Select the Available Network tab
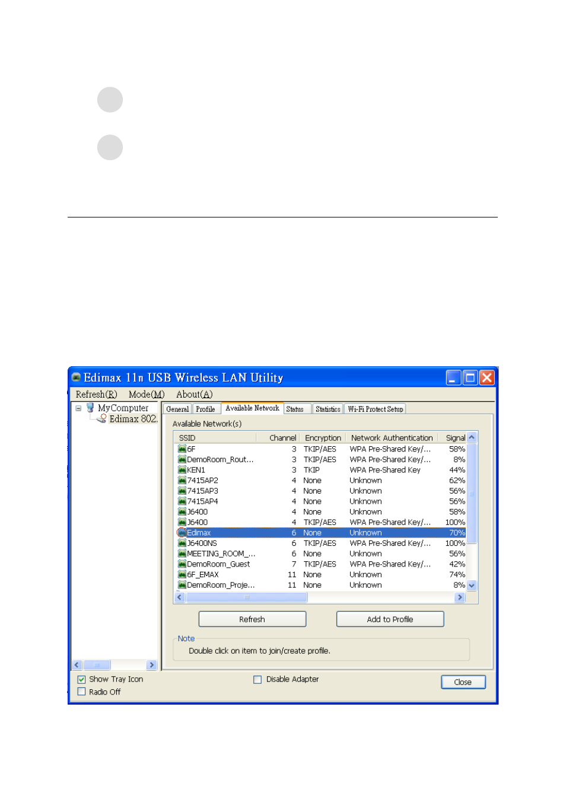The image size is (566, 800). pyautogui.click(x=252, y=408)
